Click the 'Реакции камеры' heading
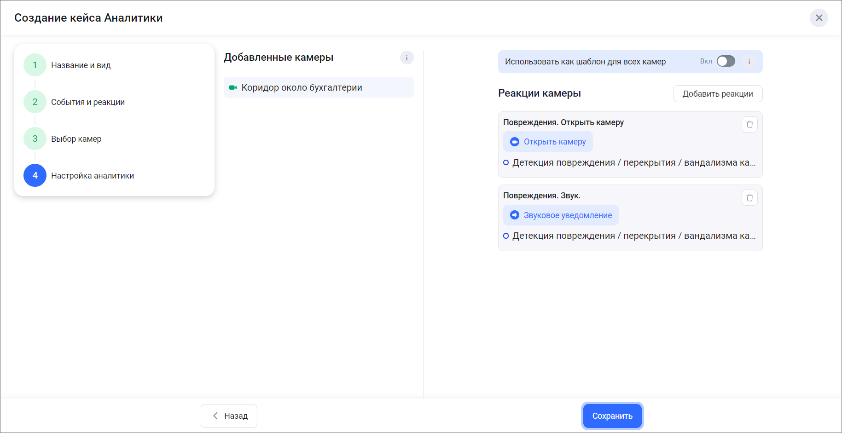This screenshot has height=433, width=842. (540, 93)
